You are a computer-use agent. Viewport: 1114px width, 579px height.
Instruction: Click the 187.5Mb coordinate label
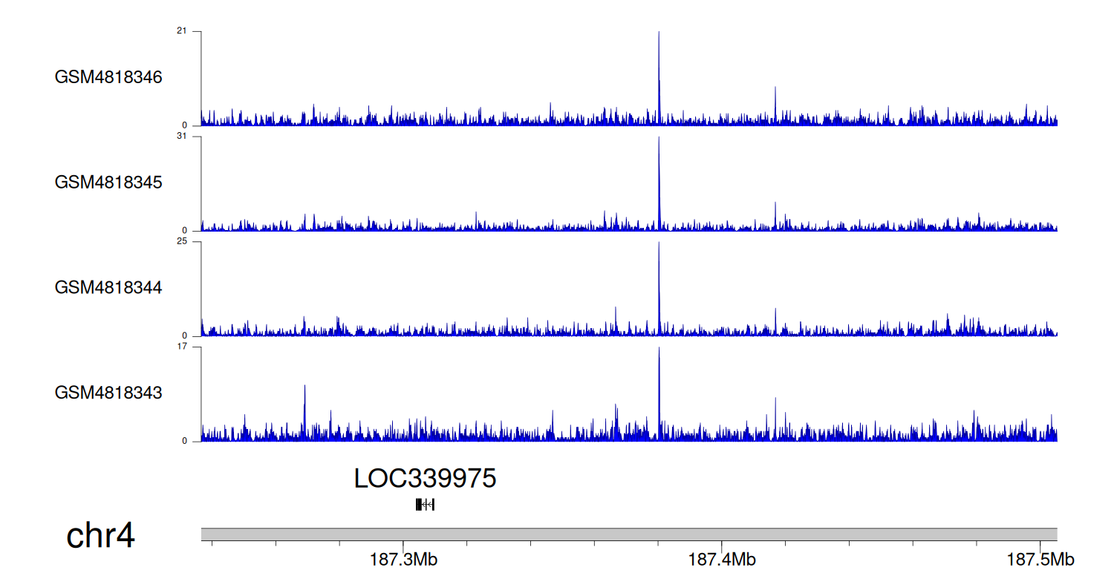point(1040,560)
